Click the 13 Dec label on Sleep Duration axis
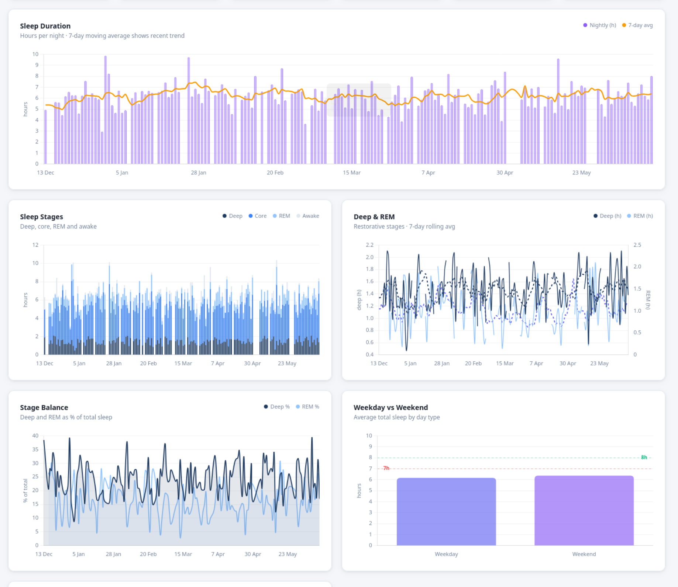Screen dimensions: 678x587 pos(45,173)
